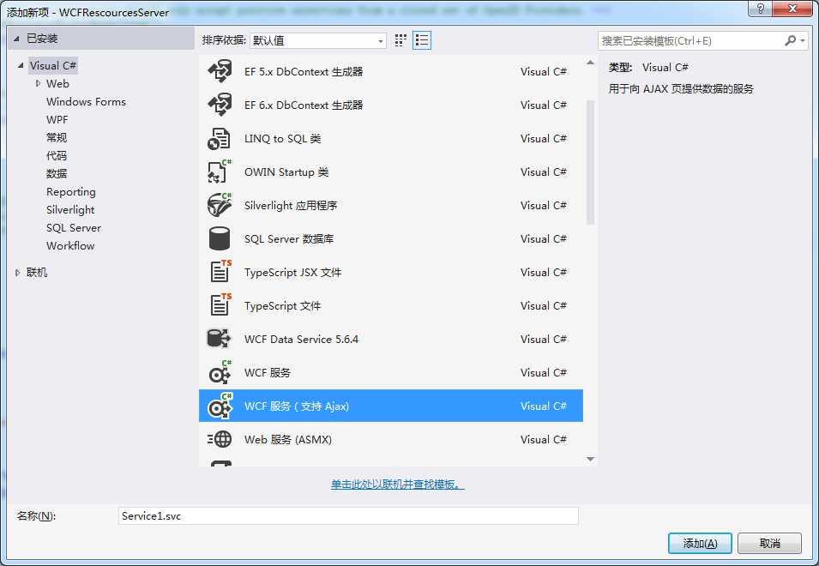Screen dimensions: 819x566
Task: Select the 代码 category
Action: [57, 155]
